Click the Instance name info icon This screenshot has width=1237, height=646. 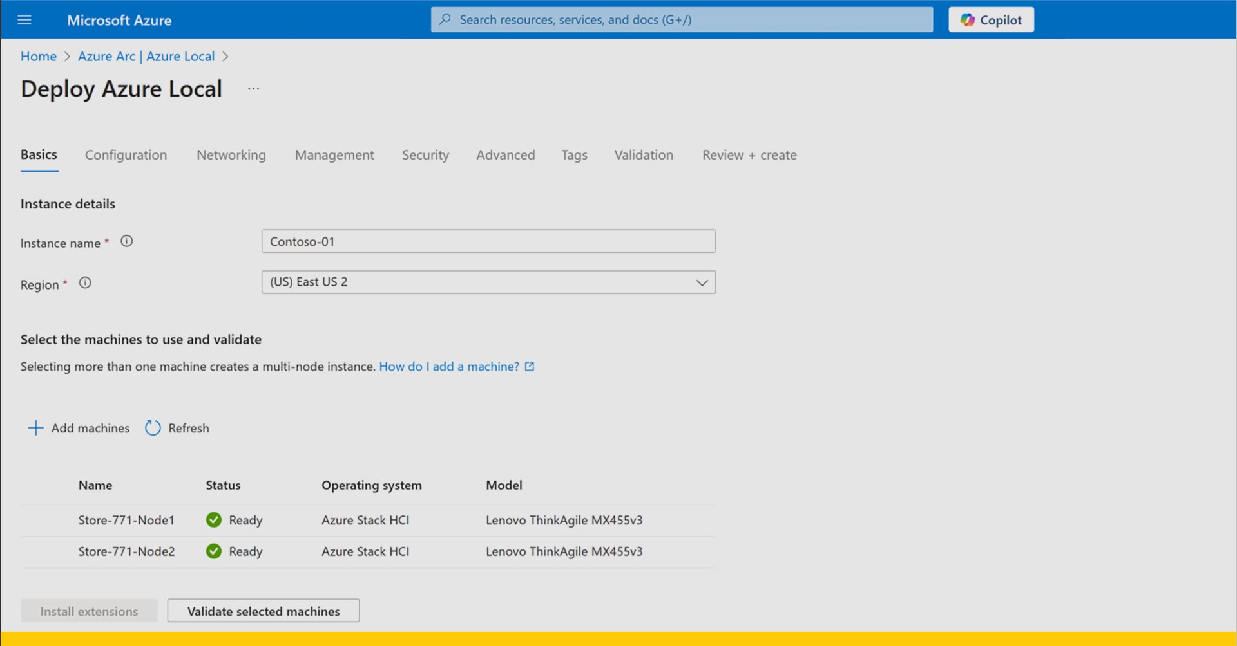[127, 241]
